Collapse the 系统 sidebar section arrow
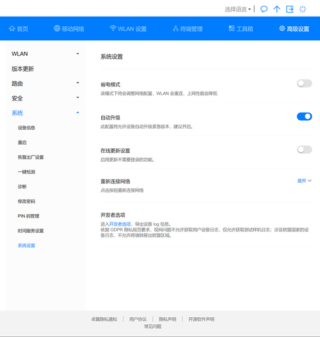 [x=78, y=113]
